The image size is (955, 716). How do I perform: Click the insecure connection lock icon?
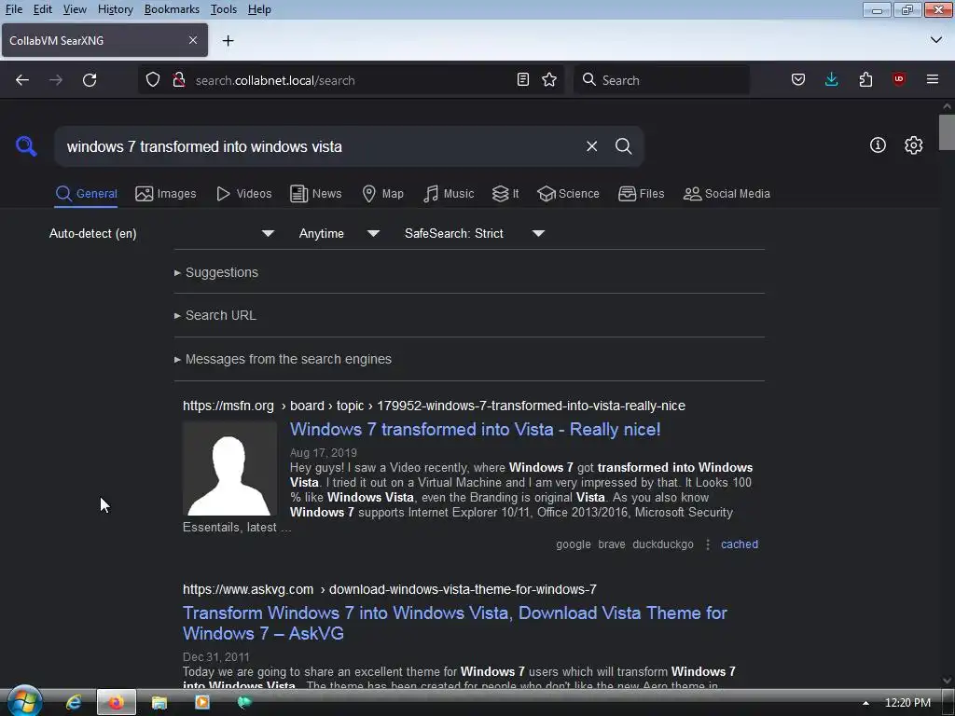(x=178, y=80)
